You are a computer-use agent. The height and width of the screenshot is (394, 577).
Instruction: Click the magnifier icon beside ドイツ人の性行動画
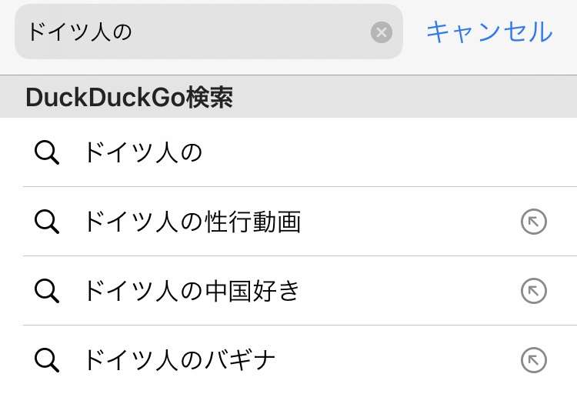[x=47, y=222]
